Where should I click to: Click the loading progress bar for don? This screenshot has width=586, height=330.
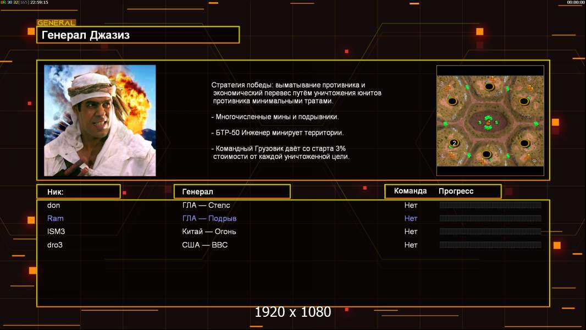490,205
